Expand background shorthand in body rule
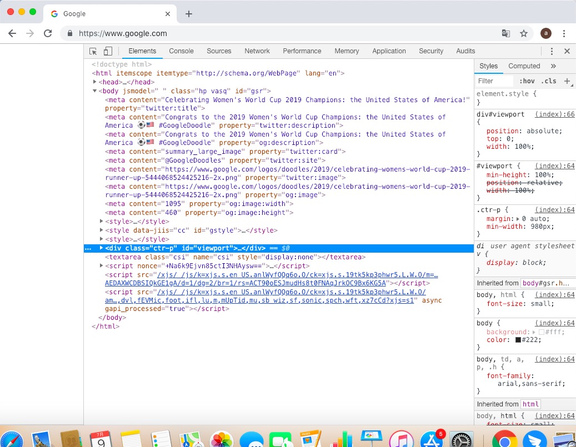Viewport: 576px width, 447px height. [x=534, y=332]
